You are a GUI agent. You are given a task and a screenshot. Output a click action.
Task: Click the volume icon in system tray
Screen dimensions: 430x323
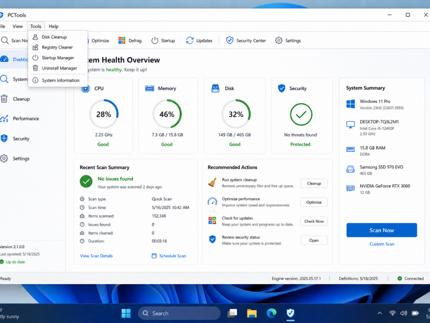(404, 313)
